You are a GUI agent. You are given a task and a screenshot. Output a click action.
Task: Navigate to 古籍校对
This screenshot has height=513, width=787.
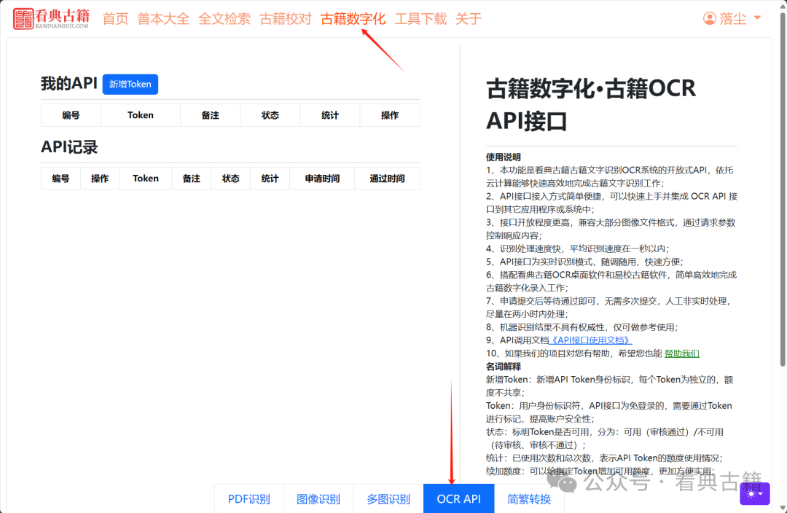tap(285, 19)
